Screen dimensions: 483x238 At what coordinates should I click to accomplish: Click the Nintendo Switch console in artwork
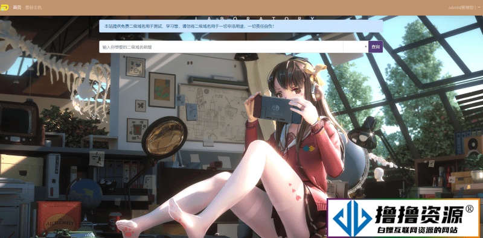coord(277,110)
